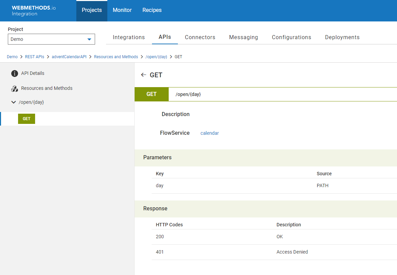Open API Details in the sidebar
Screen dimensions: 397x275
coord(33,73)
